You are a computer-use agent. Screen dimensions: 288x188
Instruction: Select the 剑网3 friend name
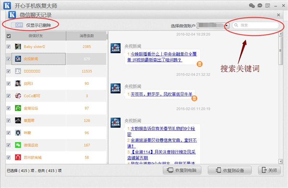(28, 83)
